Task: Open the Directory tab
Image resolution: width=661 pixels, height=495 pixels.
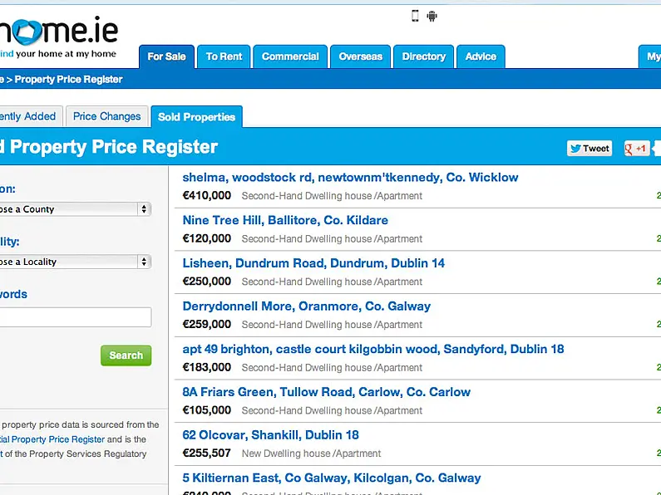Action: point(424,56)
